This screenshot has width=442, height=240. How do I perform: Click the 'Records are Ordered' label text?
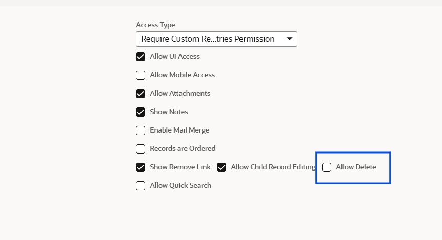point(183,148)
